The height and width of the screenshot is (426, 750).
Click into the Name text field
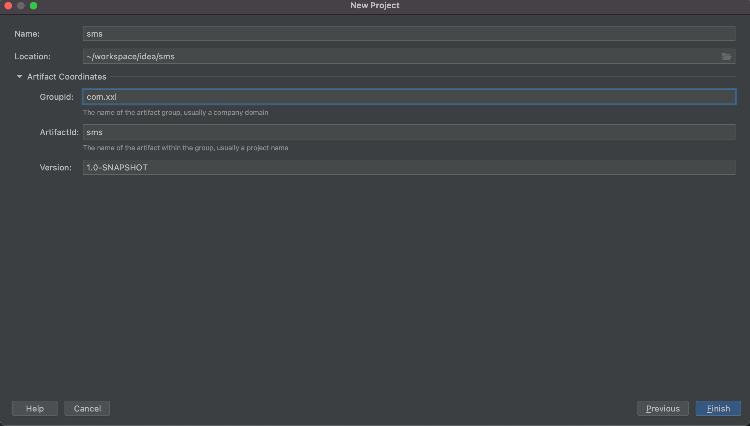[409, 34]
